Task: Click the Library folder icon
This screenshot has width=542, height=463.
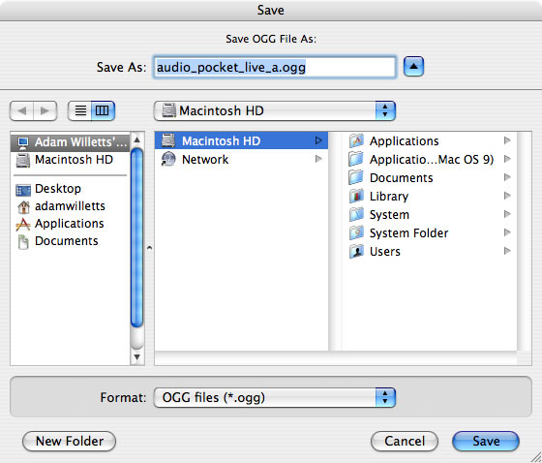Action: pos(356,196)
